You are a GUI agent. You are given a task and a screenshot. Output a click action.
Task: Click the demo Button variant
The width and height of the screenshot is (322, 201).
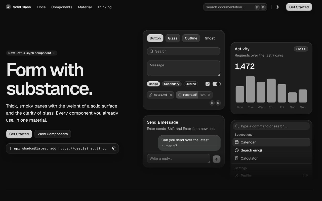155,38
